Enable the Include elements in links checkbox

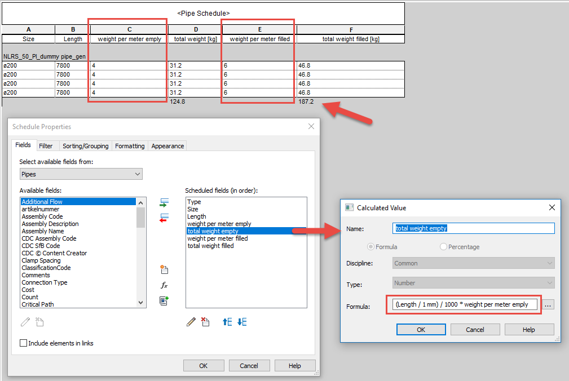coord(23,343)
